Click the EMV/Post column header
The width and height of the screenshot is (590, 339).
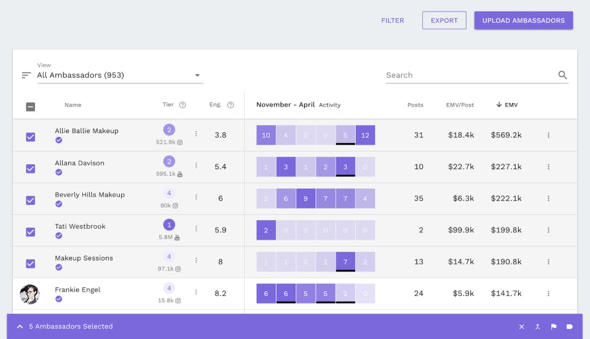click(460, 105)
